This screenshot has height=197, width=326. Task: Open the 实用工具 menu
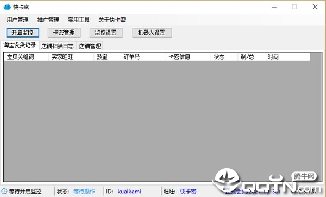(79, 20)
